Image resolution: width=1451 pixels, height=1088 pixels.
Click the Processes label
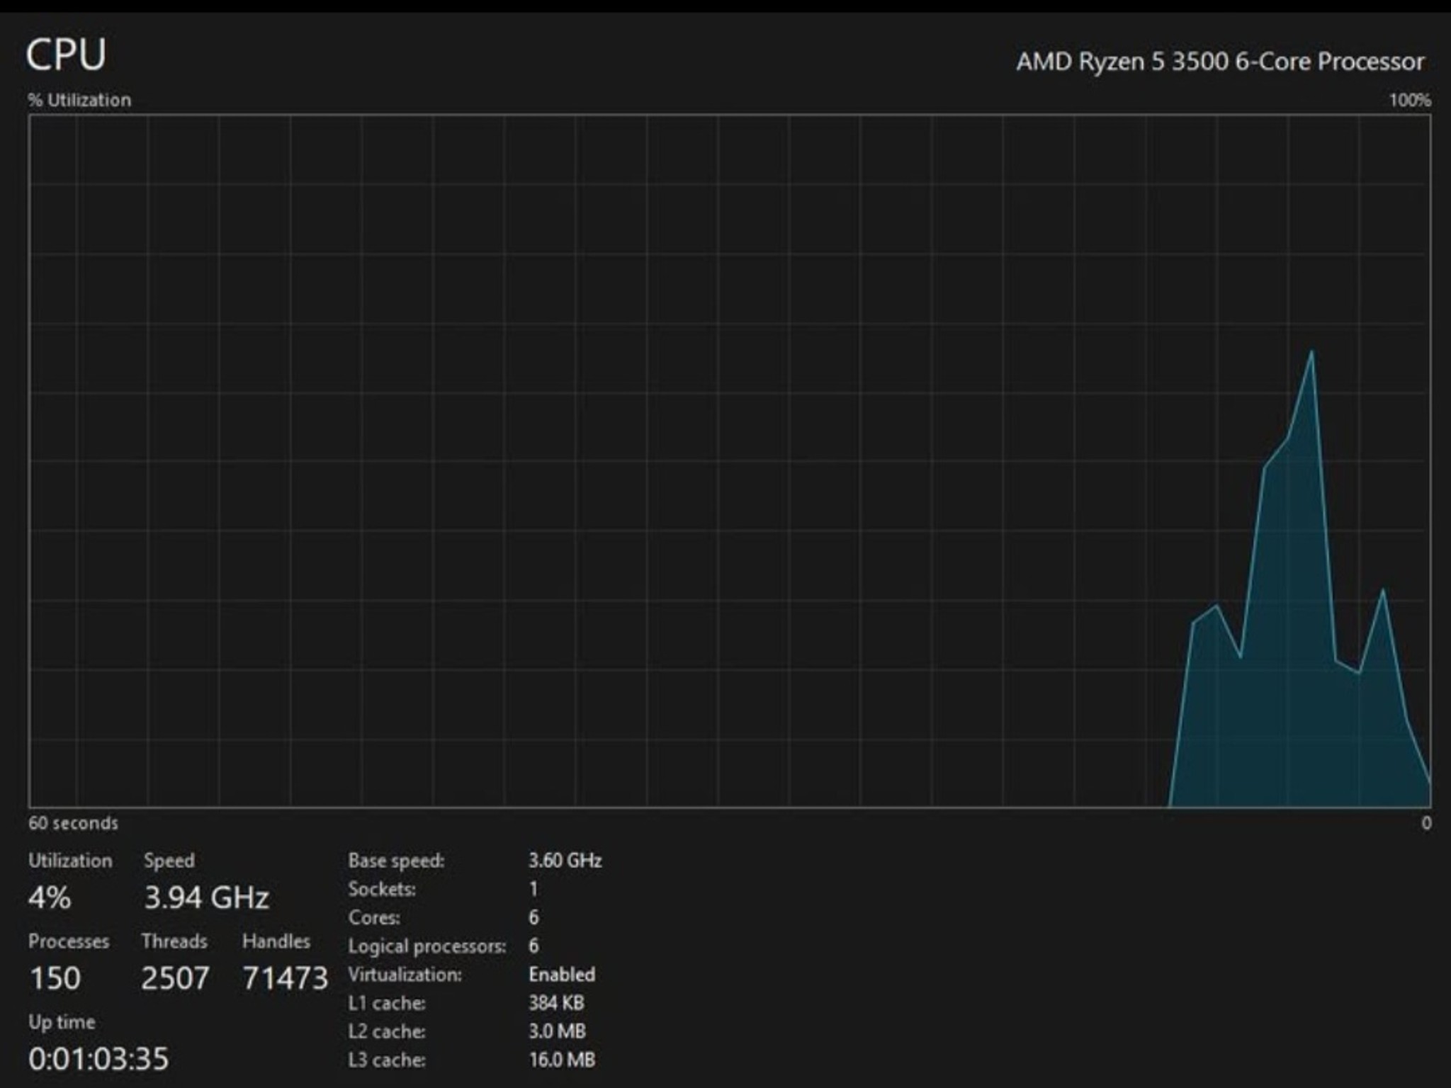69,941
